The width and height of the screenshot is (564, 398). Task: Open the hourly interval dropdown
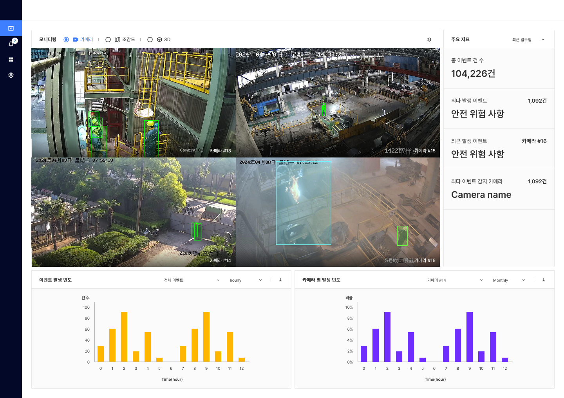(246, 280)
